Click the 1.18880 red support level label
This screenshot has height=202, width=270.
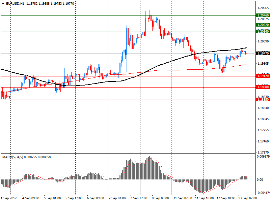coord(263,87)
